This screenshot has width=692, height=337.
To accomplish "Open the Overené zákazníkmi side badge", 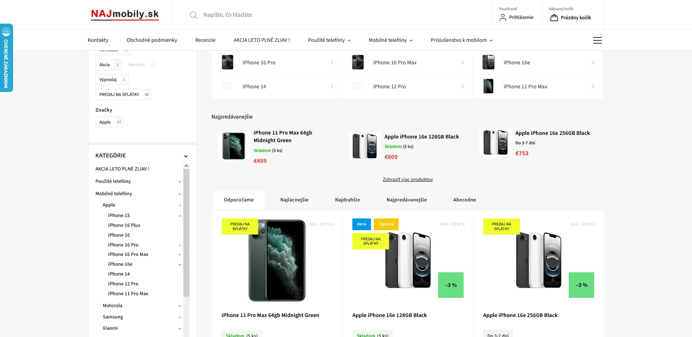I will pos(6,58).
